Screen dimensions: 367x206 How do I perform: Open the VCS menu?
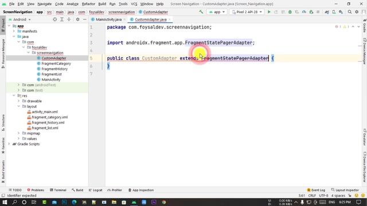(134, 4)
